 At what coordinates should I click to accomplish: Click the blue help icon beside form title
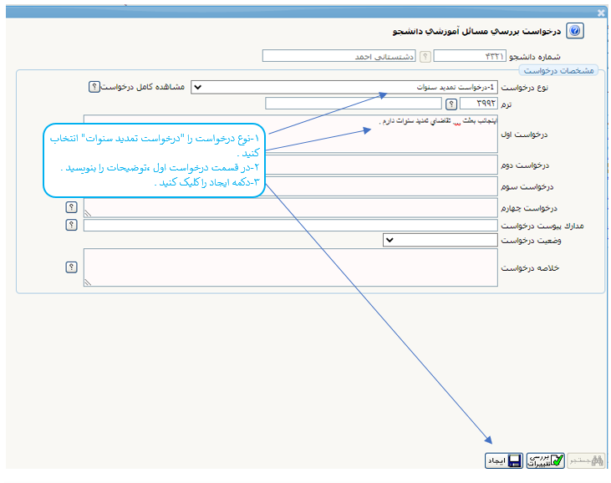pyautogui.click(x=575, y=30)
